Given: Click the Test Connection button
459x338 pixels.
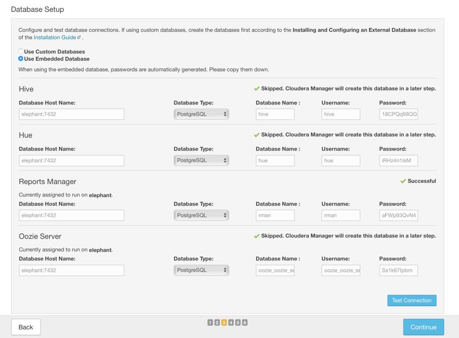Looking at the screenshot, I should [x=412, y=301].
